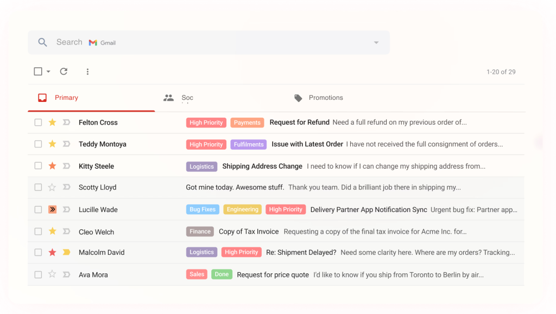Viewport: 556px width, 314px height.
Task: Click the Payments label on Felton Cross email
Action: click(x=247, y=123)
